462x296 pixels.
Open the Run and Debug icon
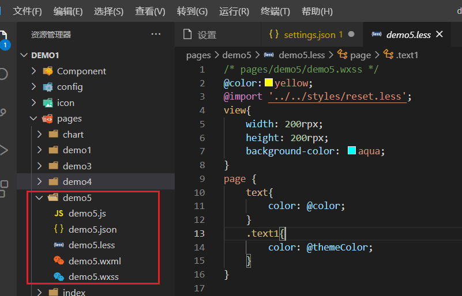pyautogui.click(x=3, y=150)
